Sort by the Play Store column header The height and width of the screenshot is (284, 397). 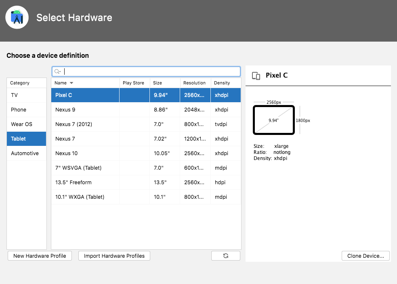coord(134,83)
